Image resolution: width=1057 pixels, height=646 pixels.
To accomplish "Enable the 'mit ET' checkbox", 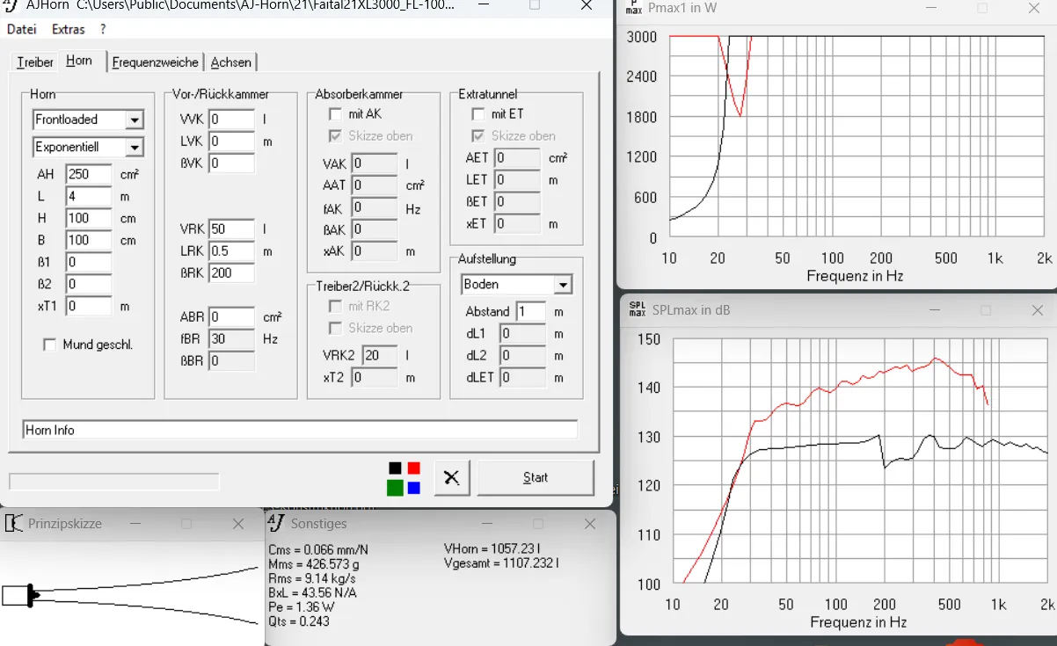I will pos(477,114).
